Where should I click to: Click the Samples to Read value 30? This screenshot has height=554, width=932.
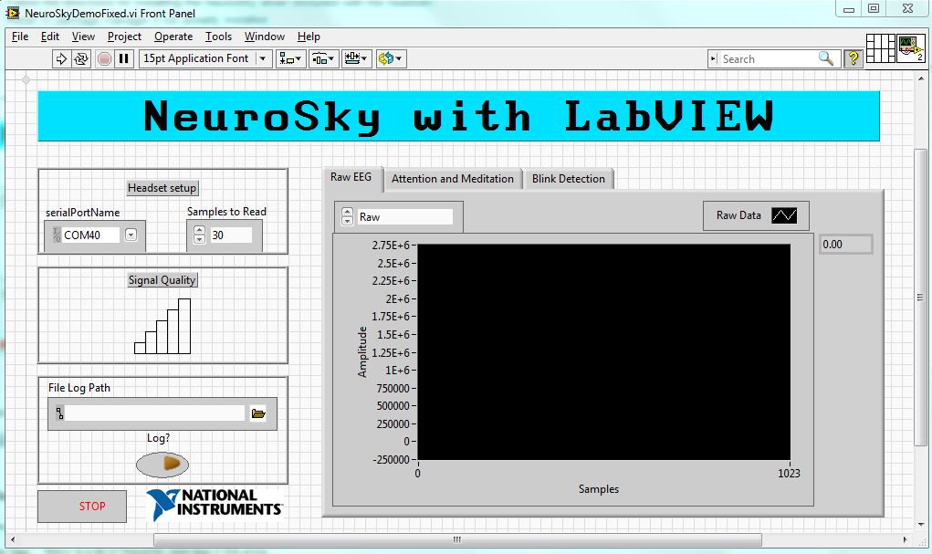pos(231,235)
